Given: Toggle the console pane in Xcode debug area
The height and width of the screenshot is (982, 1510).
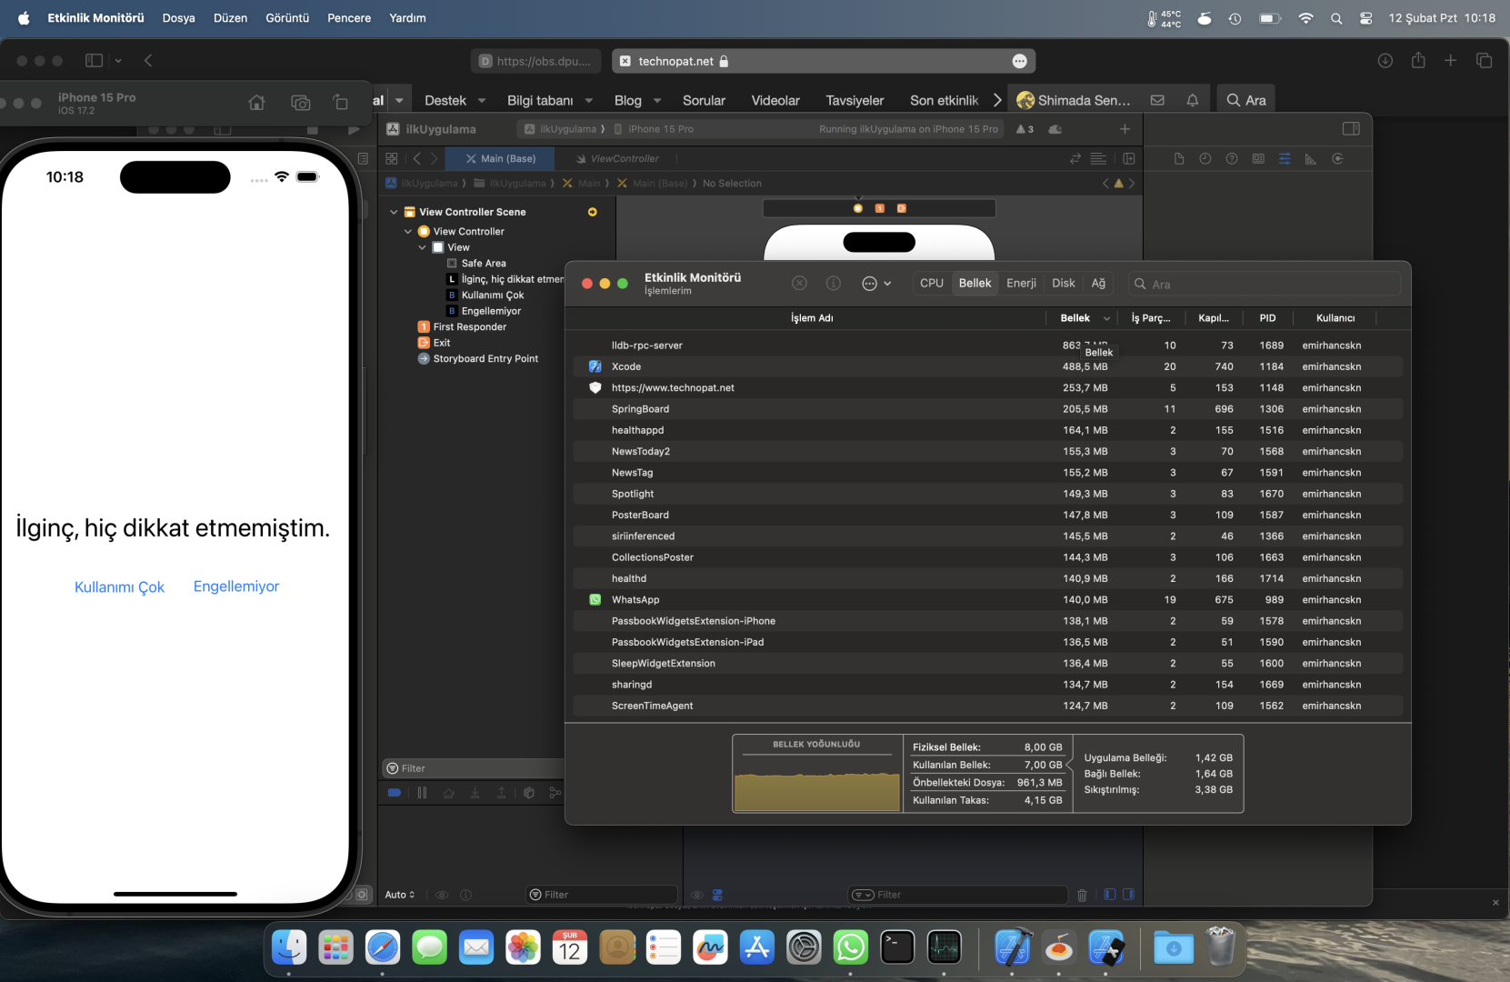Looking at the screenshot, I should tap(1128, 895).
